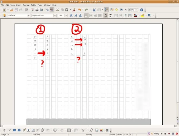Select the Line drawing tool
Viewport: 179px width, 136px height.
[10, 130]
